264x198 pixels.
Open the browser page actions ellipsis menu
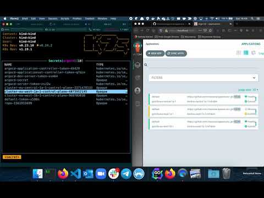coord(200,30)
